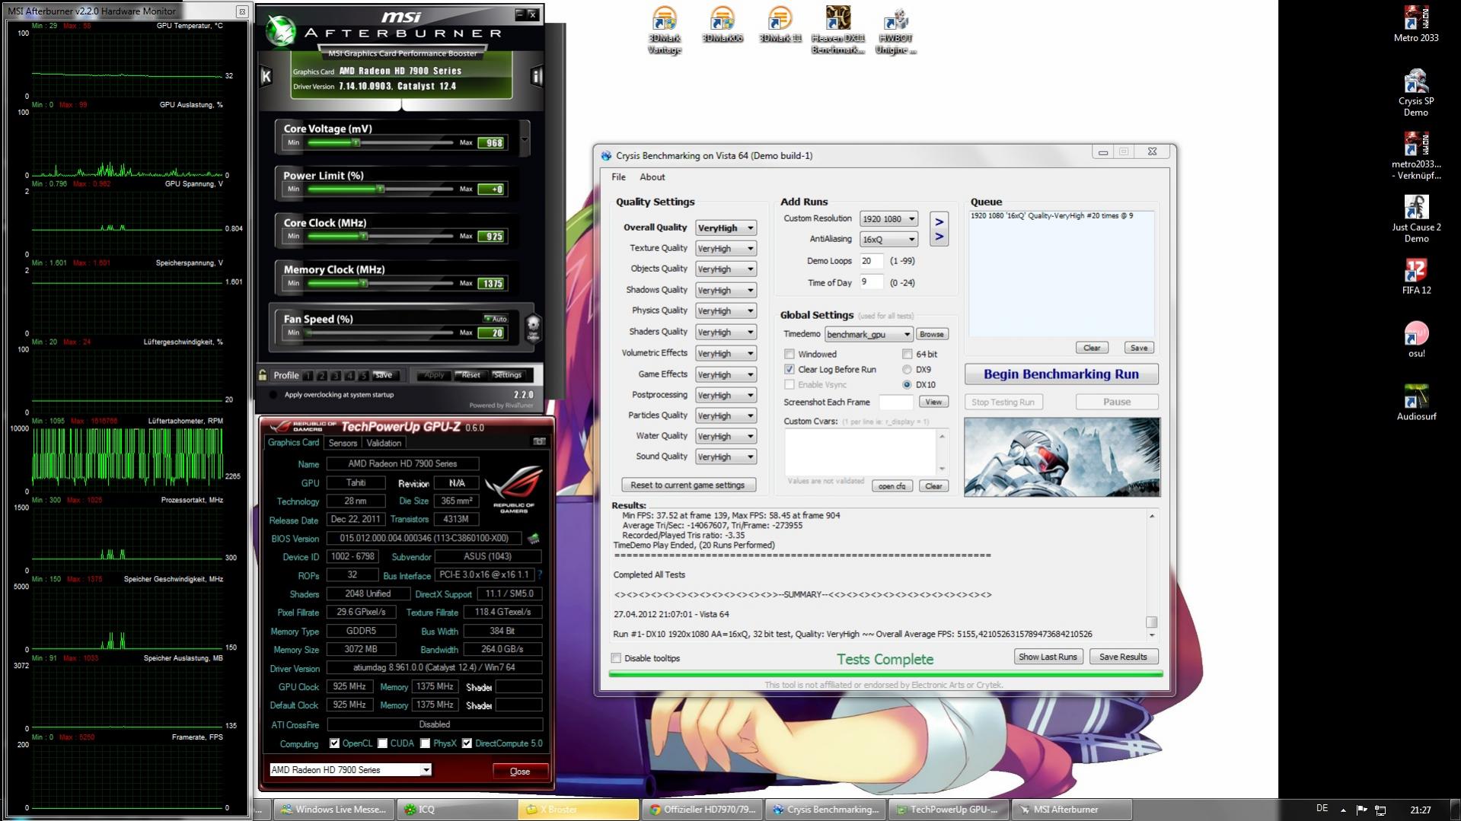Click the Show Last Runs button
This screenshot has width=1461, height=821.
(1048, 657)
